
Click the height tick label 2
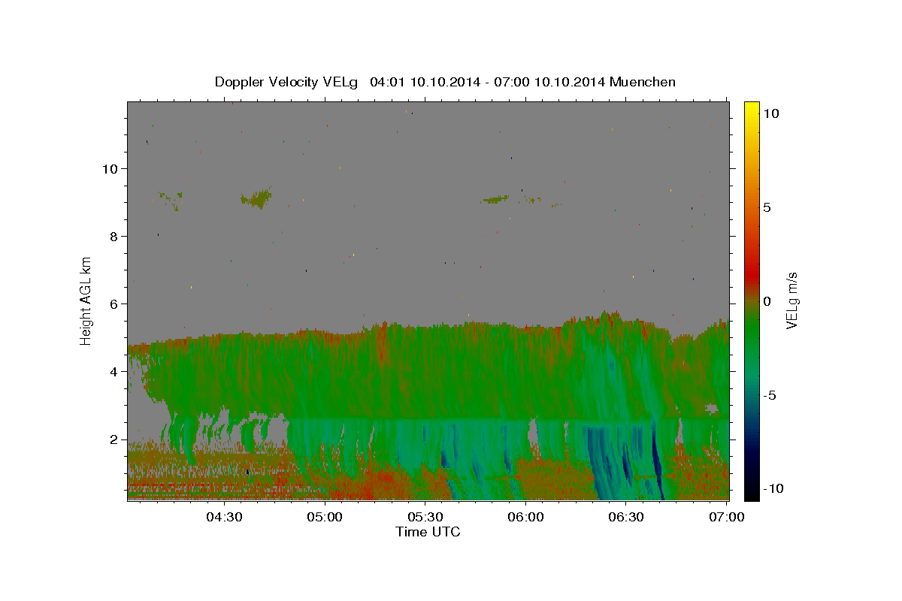pos(114,439)
